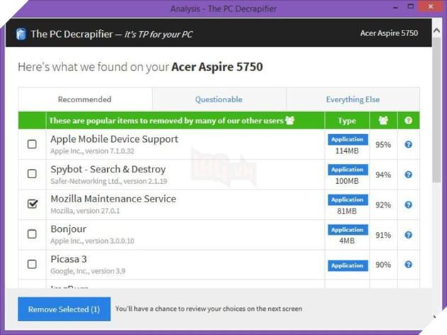The width and height of the screenshot is (447, 335).
Task: Check the Apple Mobile Device Support checkbox
Action: 32,144
